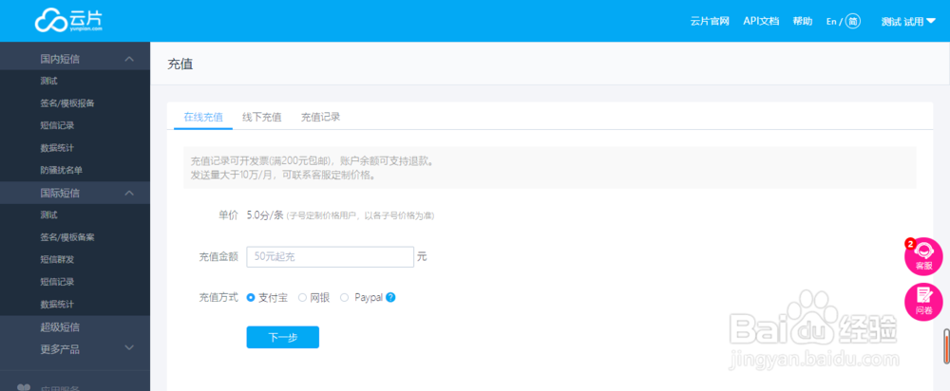
Task: Click the 5.0分/条 unit price text
Action: click(265, 214)
